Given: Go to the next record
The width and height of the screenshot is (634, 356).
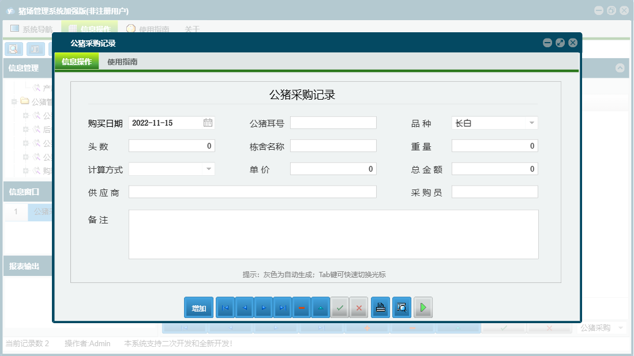Looking at the screenshot, I should [x=264, y=307].
